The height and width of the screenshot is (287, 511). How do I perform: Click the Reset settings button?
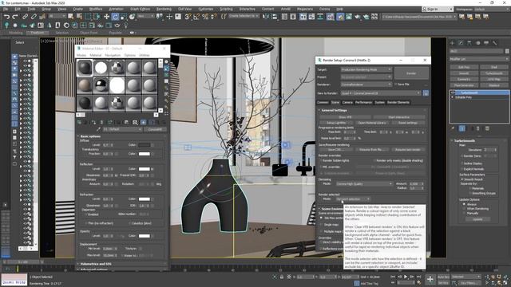[408, 123]
